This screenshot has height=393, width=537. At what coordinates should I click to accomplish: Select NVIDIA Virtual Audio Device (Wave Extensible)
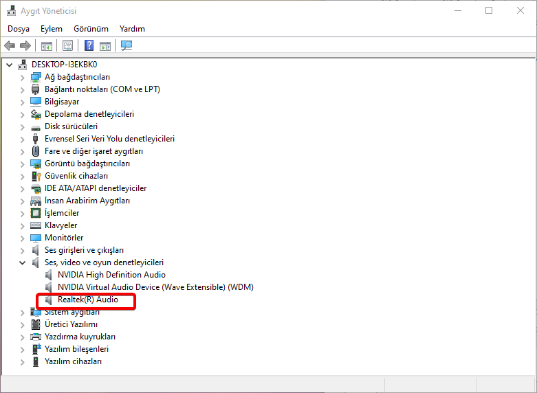tap(155, 287)
